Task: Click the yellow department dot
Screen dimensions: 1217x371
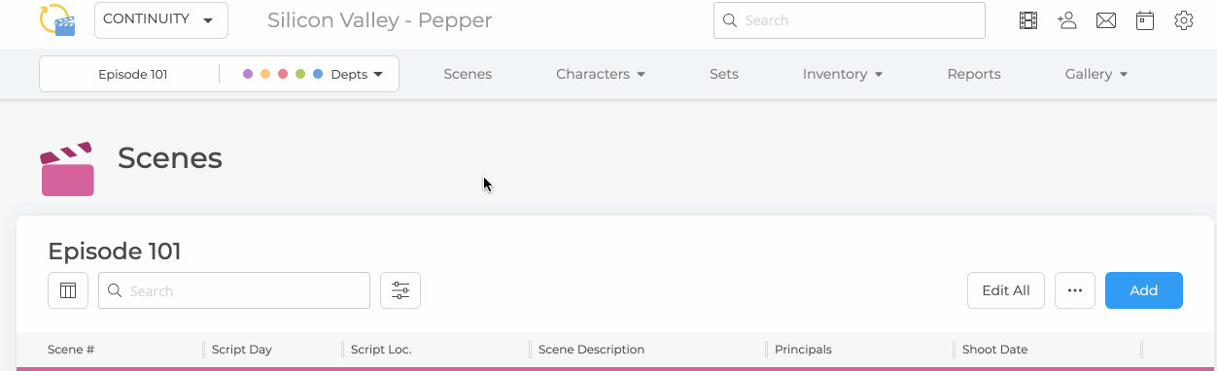Action: (x=265, y=74)
